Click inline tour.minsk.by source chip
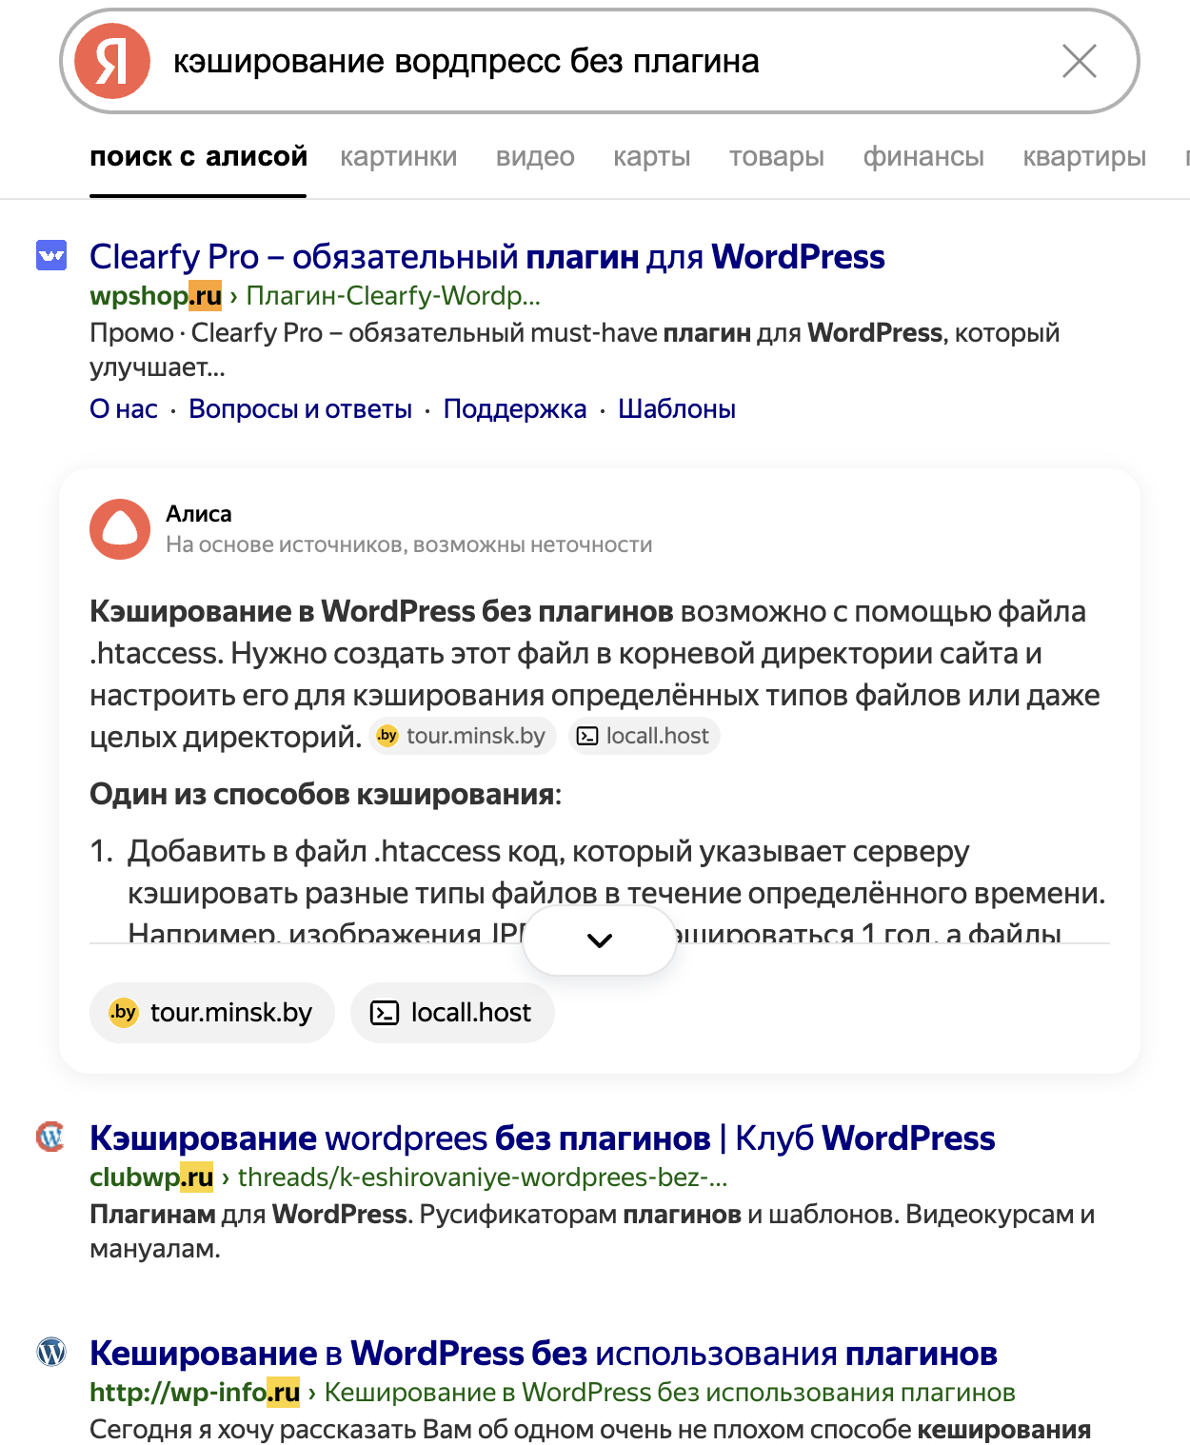The width and height of the screenshot is (1190, 1445). pos(463,736)
